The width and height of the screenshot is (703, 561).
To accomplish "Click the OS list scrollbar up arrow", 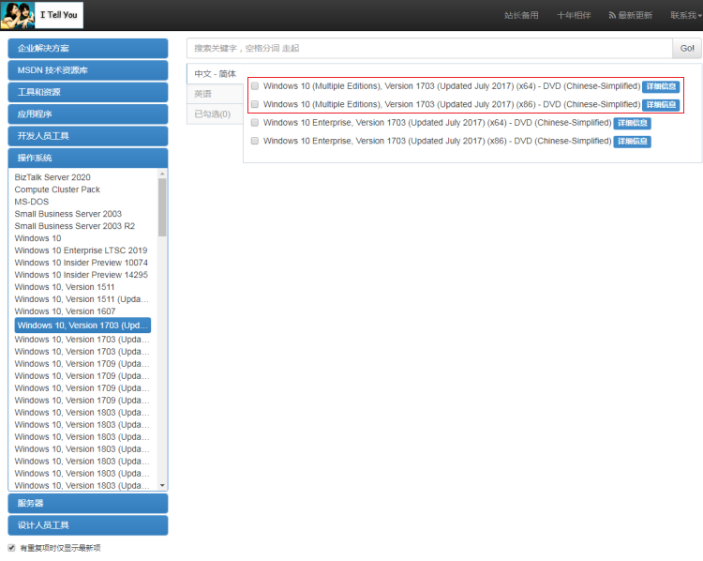I will tap(162, 174).
